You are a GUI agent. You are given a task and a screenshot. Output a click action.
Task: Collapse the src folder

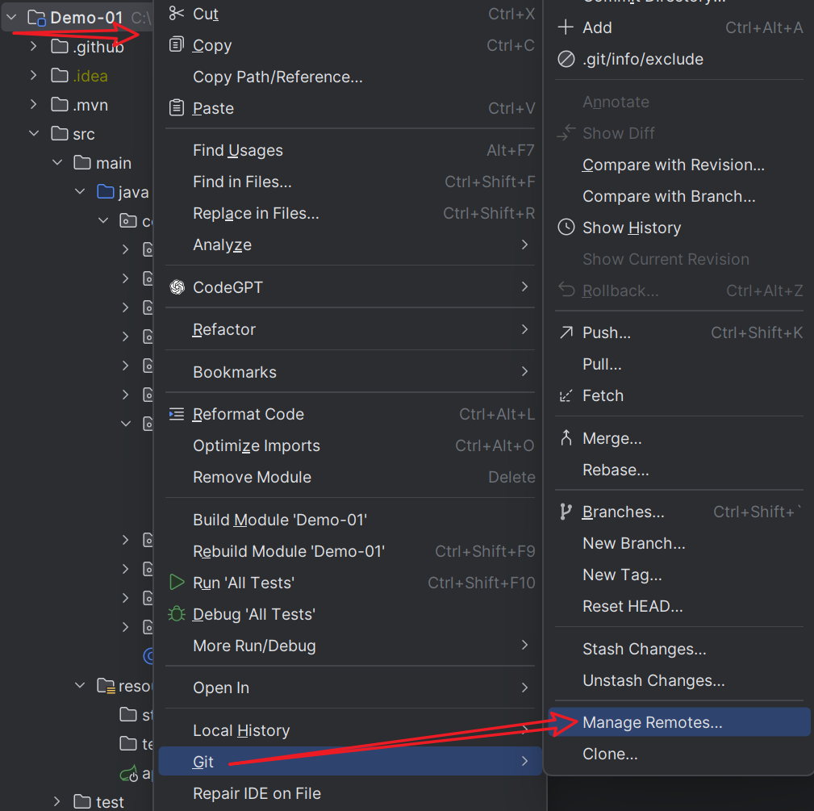point(34,133)
